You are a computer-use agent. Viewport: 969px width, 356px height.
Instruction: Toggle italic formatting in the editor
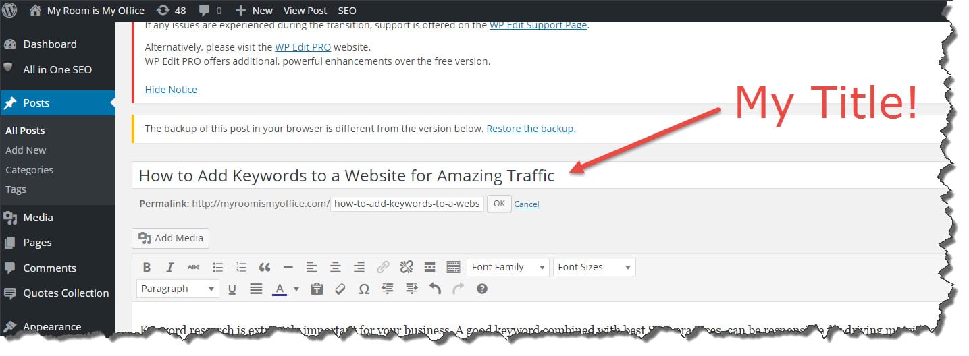click(x=170, y=267)
